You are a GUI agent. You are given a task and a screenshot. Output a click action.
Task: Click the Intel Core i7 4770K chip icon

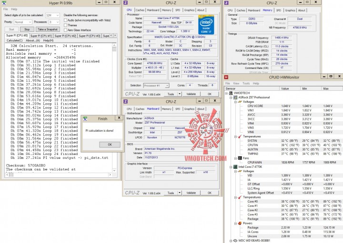(x=235, y=167)
